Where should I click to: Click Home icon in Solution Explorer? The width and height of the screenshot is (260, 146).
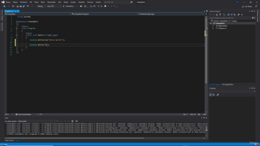click(x=217, y=15)
